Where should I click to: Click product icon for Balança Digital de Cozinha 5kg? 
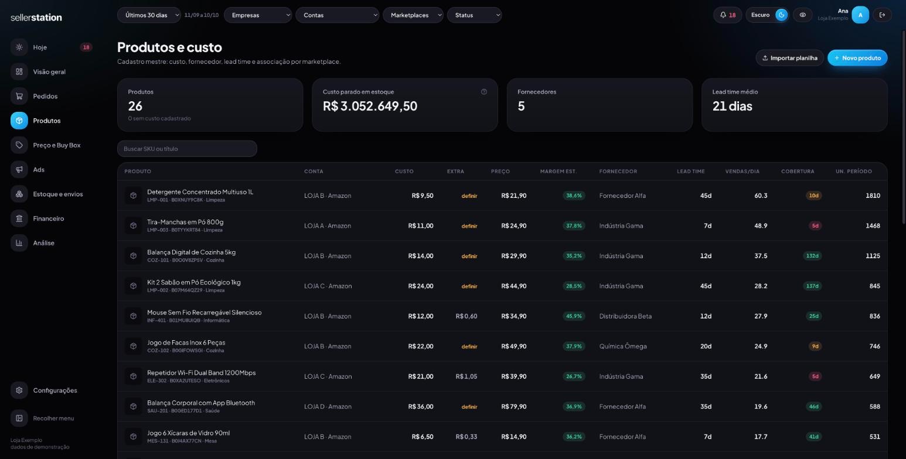tap(134, 256)
